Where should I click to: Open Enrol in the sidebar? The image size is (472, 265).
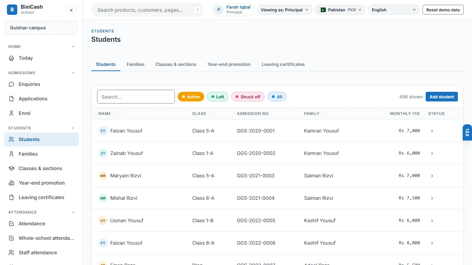(x=41, y=113)
